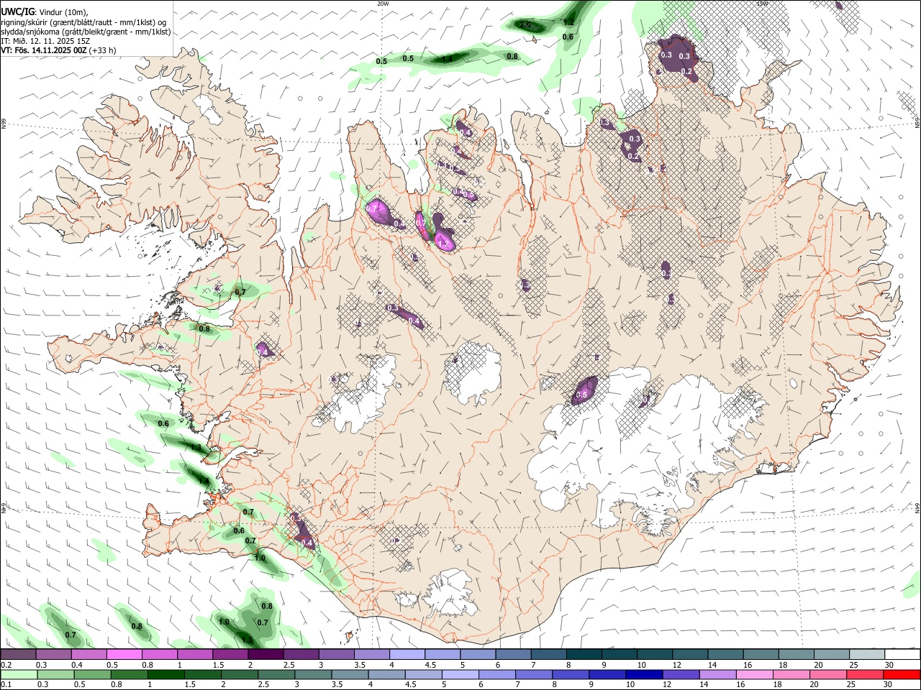The image size is (921, 690).
Task: Click the 'rigning/skúrir' legend description line
Action: (x=83, y=22)
